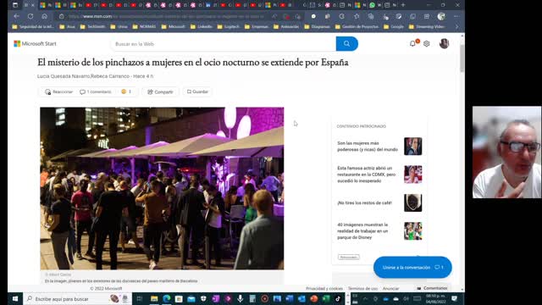Click the browser back arrow
Screen dimensions: 542x305
pyautogui.click(x=16, y=16)
